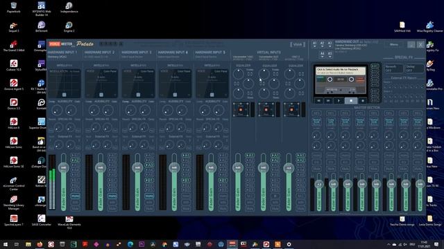444x249 pixels.
Task: Open the Independence desktop shortcut
Action: click(x=69, y=8)
